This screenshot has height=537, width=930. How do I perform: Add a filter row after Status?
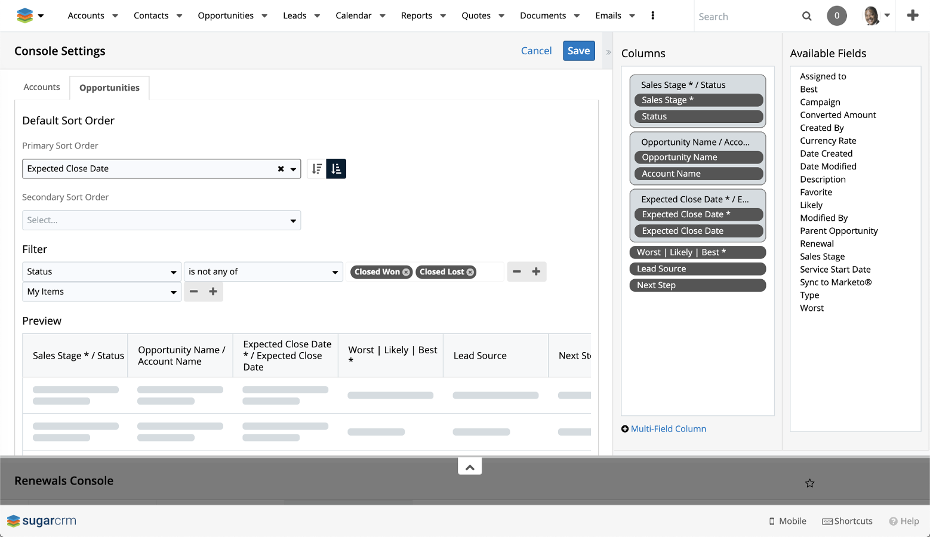tap(536, 271)
